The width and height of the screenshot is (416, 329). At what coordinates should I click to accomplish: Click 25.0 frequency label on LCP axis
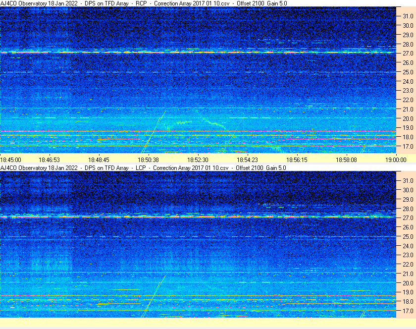[408, 236]
